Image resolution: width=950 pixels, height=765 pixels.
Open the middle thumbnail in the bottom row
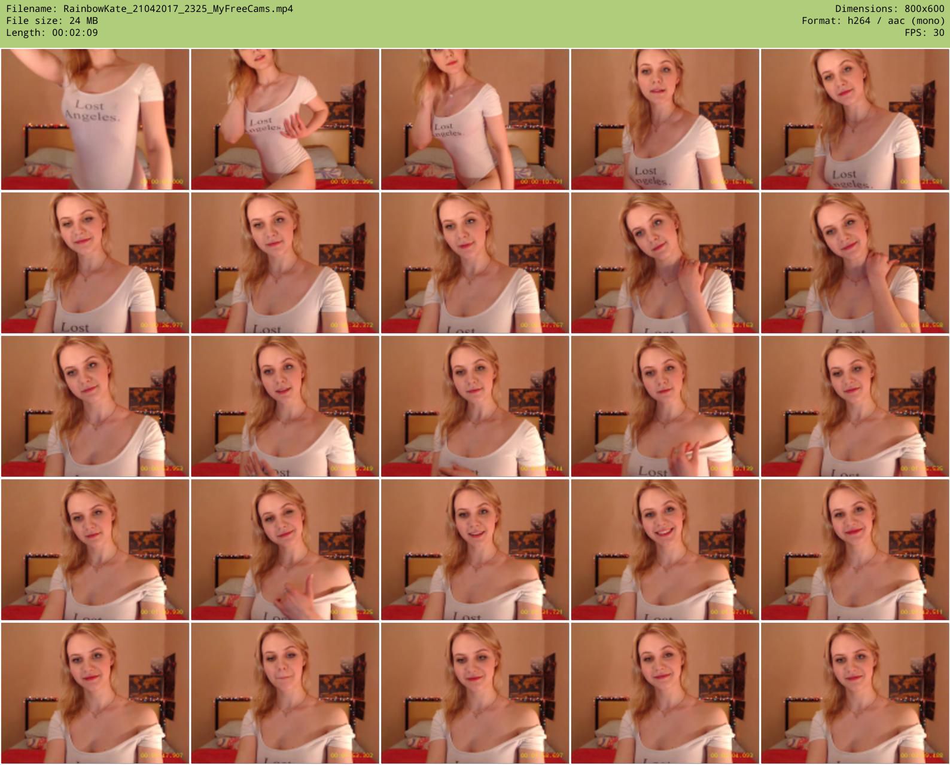tap(475, 693)
